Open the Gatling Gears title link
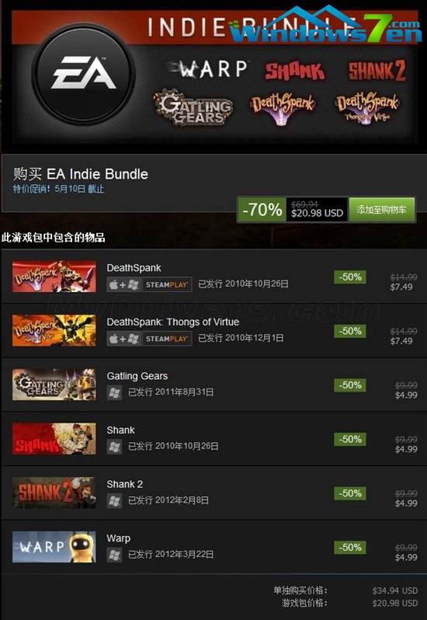Image resolution: width=427 pixels, height=620 pixels. [137, 376]
